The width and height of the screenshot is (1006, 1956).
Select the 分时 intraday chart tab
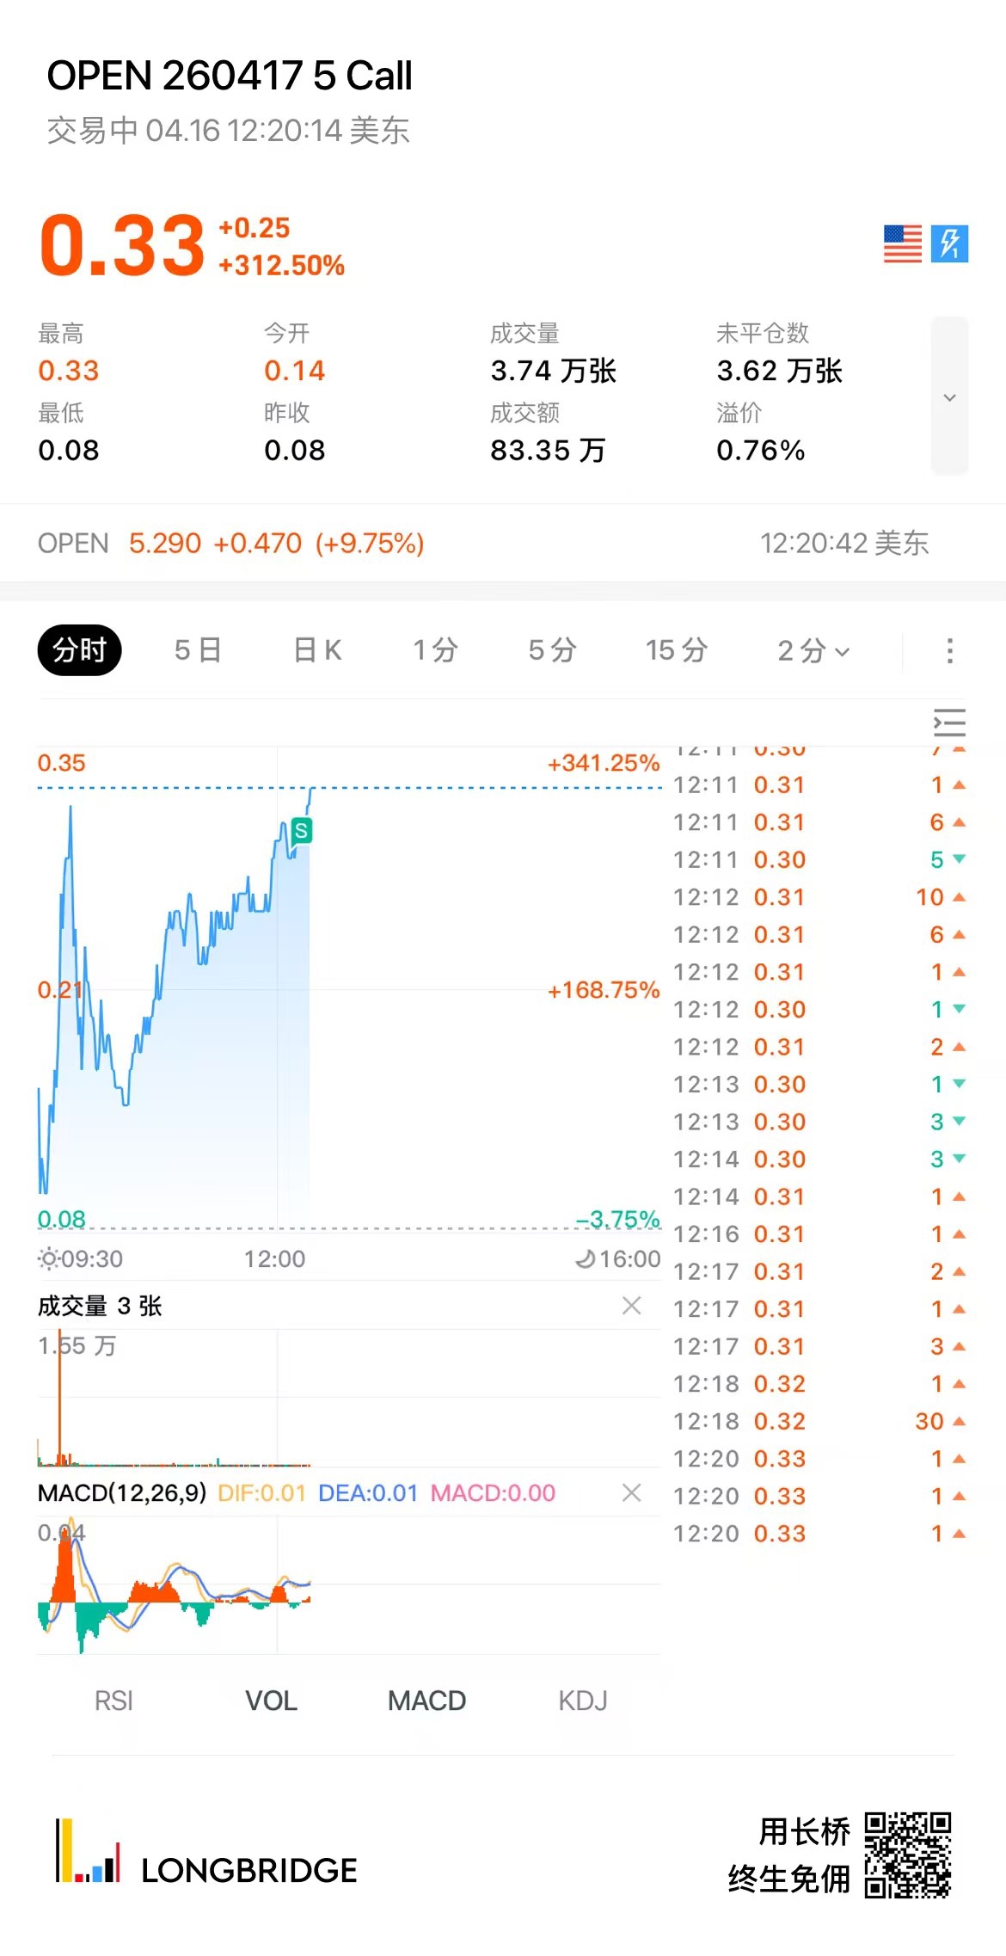79,650
